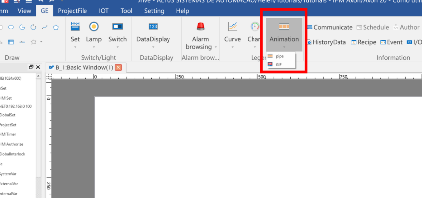Open the Tool ribbon tab
The image size is (422, 198).
tap(126, 11)
